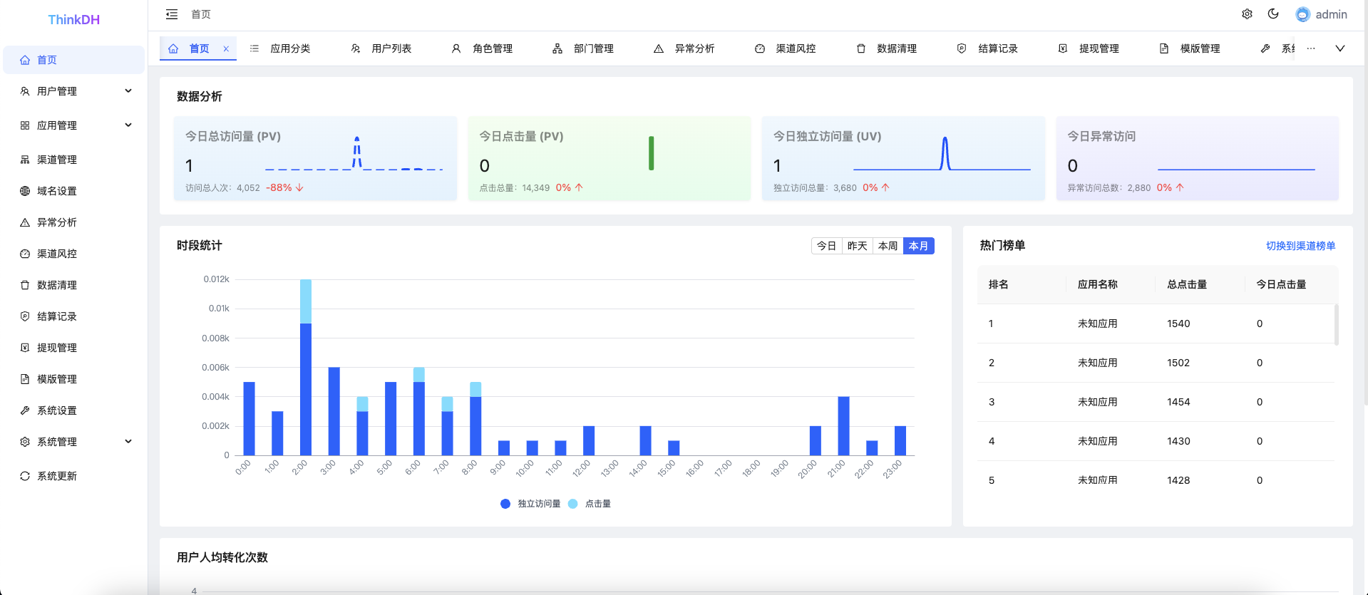Click the admin avatar icon
This screenshot has height=595, width=1368.
[1303, 14]
